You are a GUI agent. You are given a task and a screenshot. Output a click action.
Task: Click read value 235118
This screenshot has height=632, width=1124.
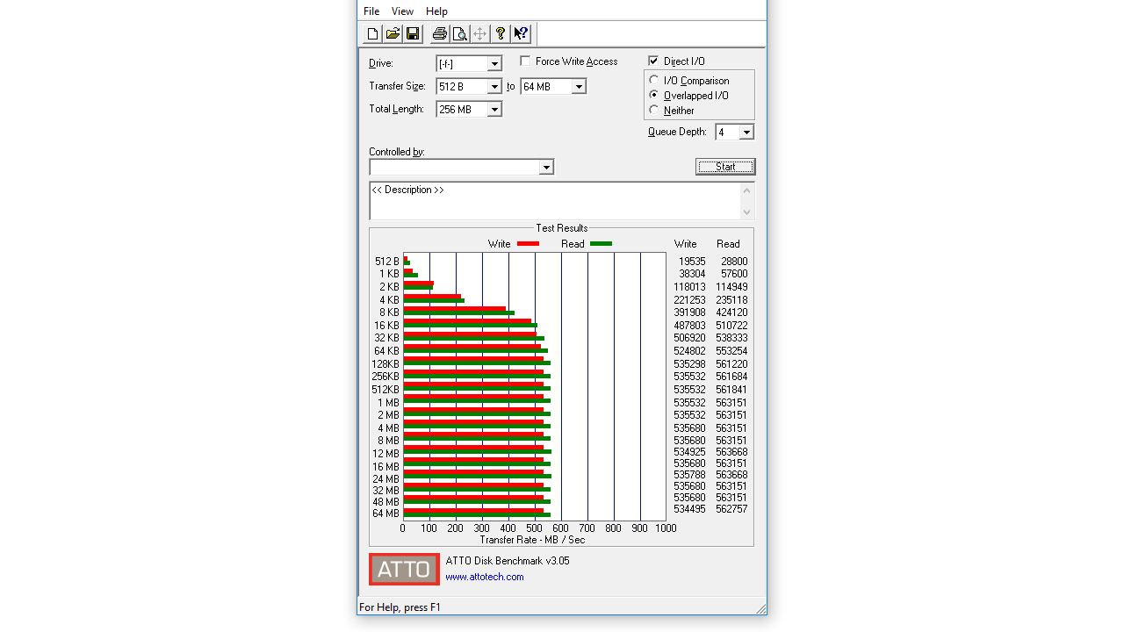pyautogui.click(x=731, y=300)
